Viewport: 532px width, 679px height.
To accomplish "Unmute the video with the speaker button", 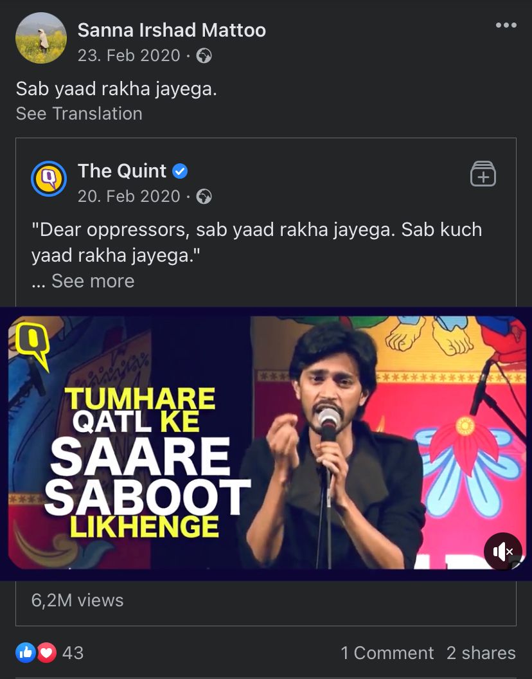I will tap(502, 551).
